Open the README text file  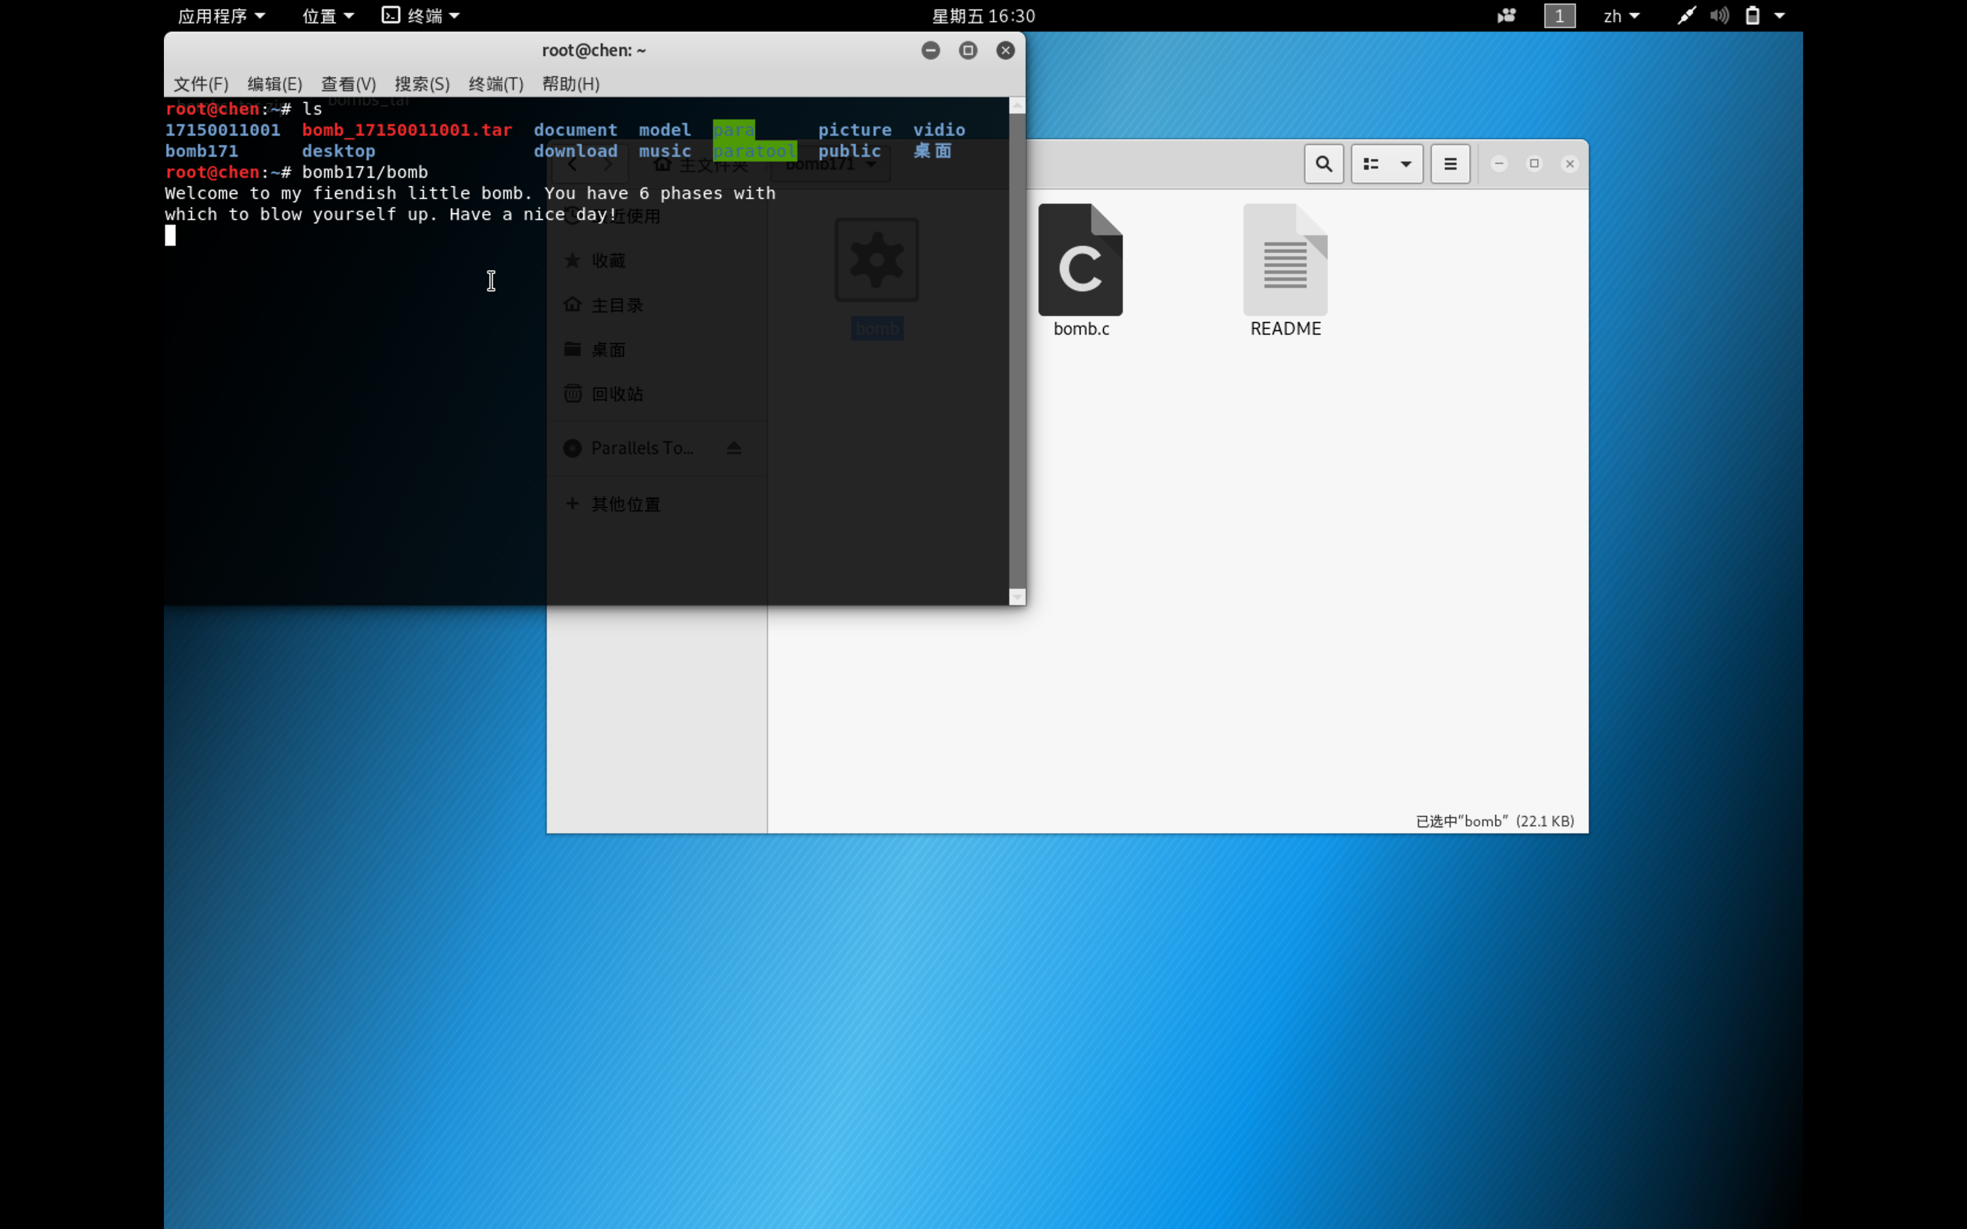1285,260
